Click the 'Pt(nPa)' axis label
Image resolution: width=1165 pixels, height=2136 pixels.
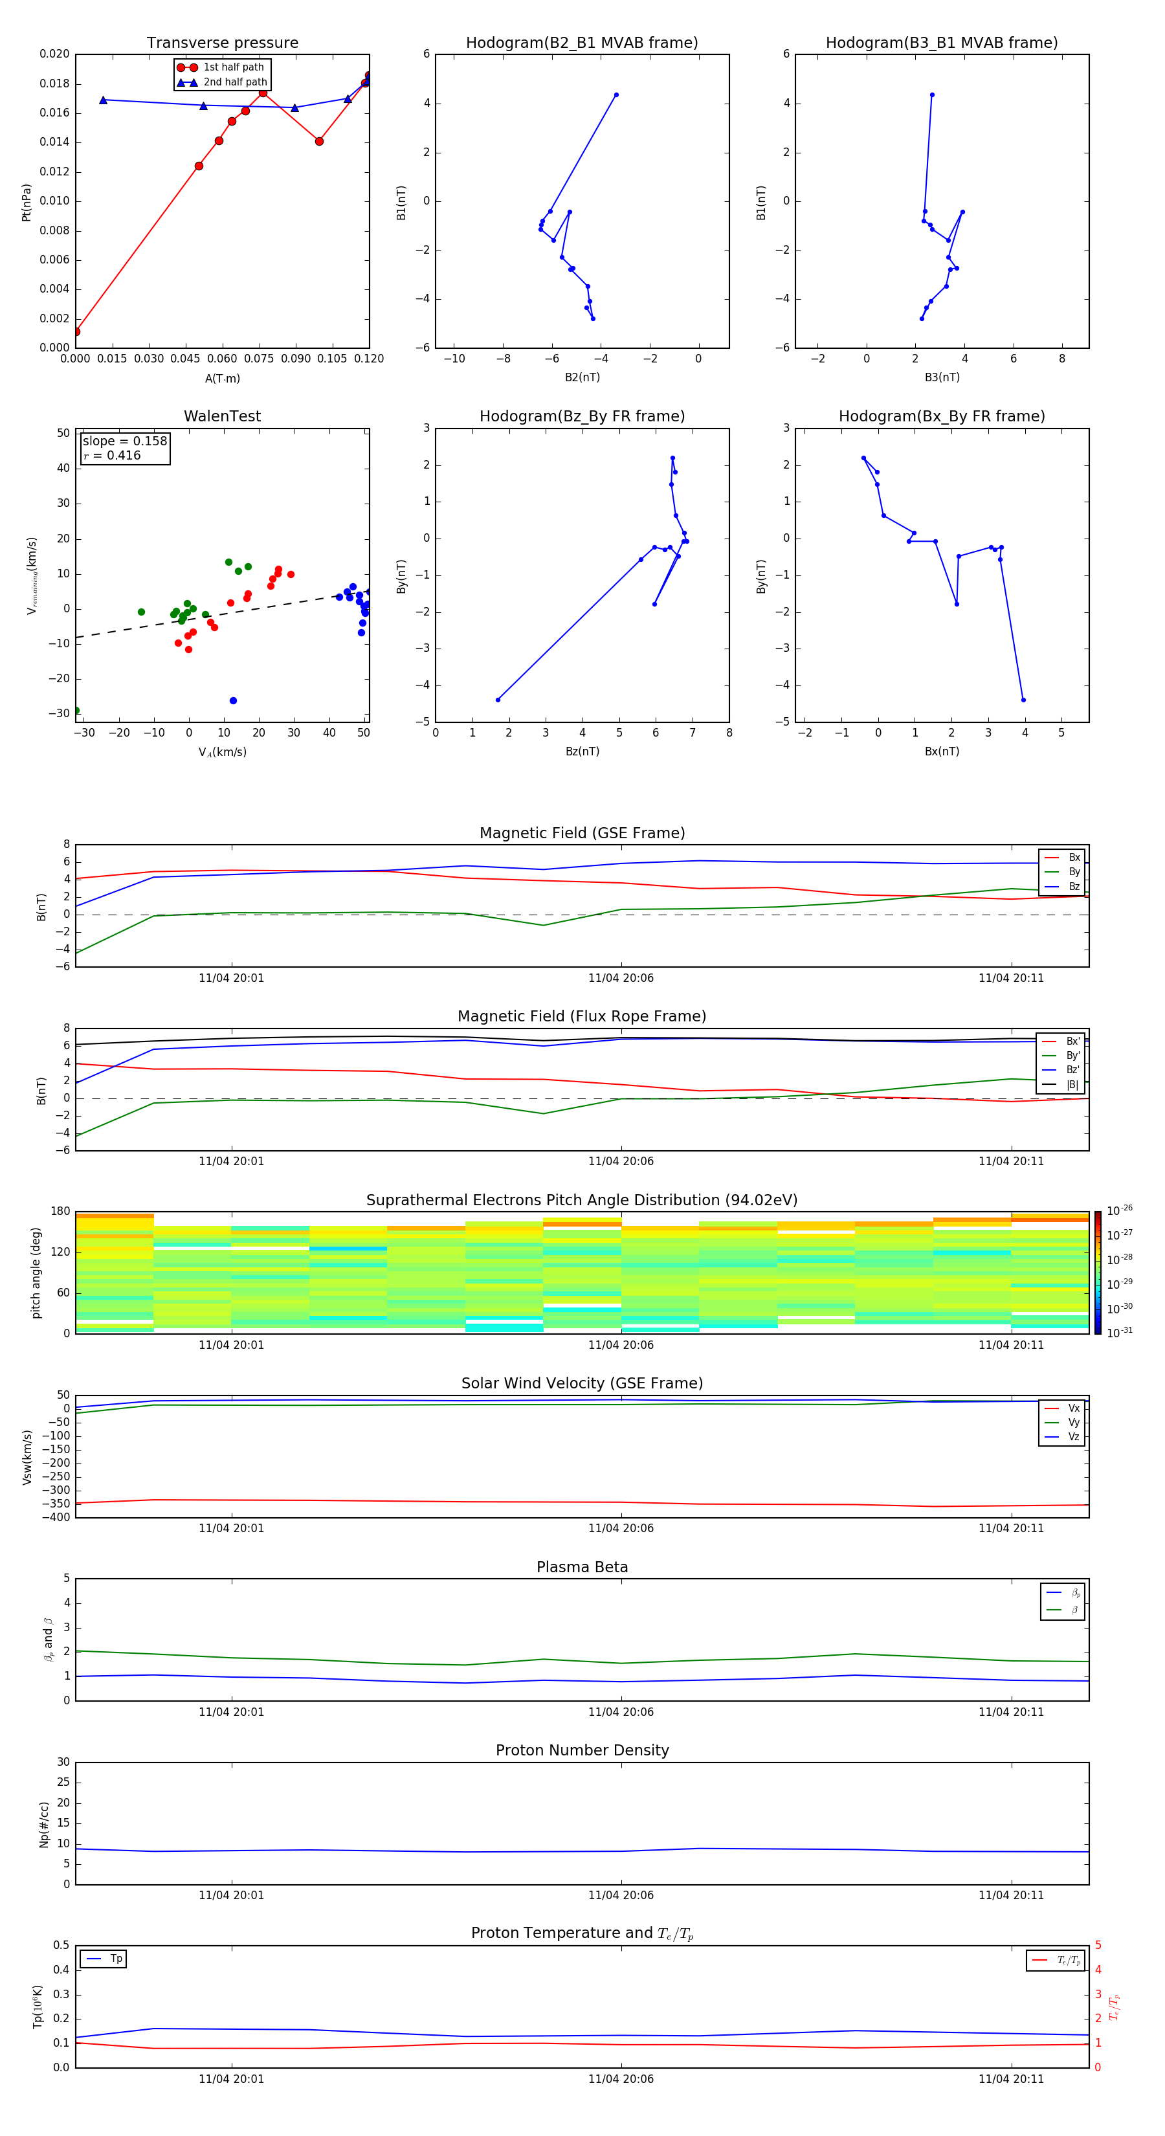[x=27, y=203]
